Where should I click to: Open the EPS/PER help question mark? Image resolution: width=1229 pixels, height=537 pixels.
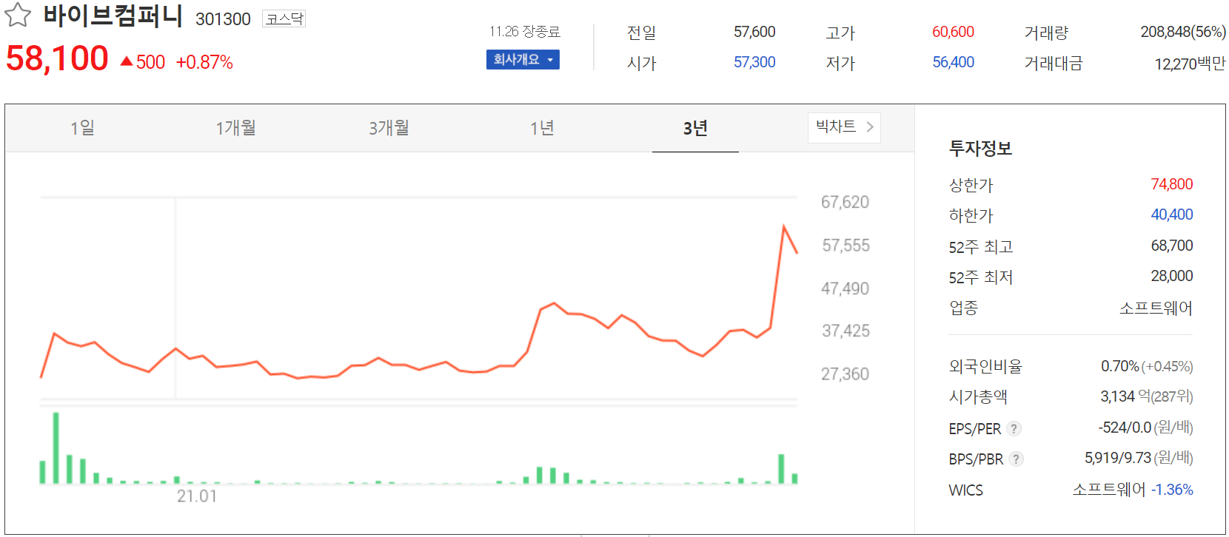1014,428
